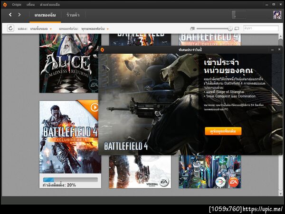
Task: Open the เพื่อน (Friends) menu
Action: [x=30, y=5]
